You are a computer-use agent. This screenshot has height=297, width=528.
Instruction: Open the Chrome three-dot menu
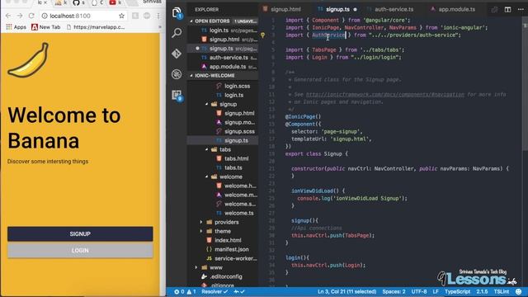pyautogui.click(x=158, y=16)
